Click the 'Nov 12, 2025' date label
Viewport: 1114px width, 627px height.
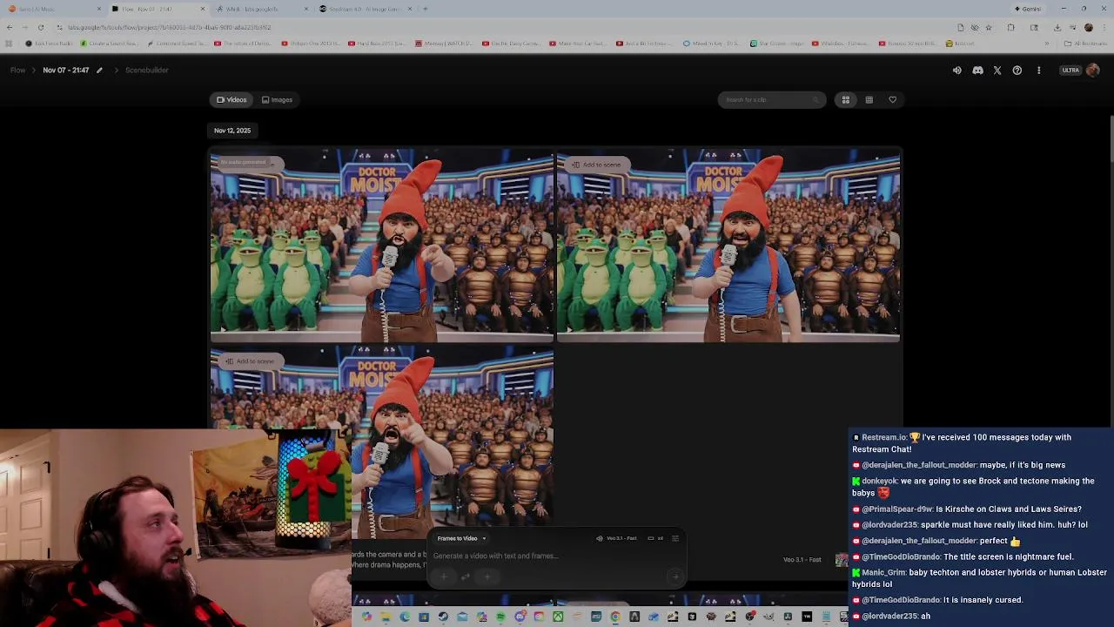[x=232, y=131]
